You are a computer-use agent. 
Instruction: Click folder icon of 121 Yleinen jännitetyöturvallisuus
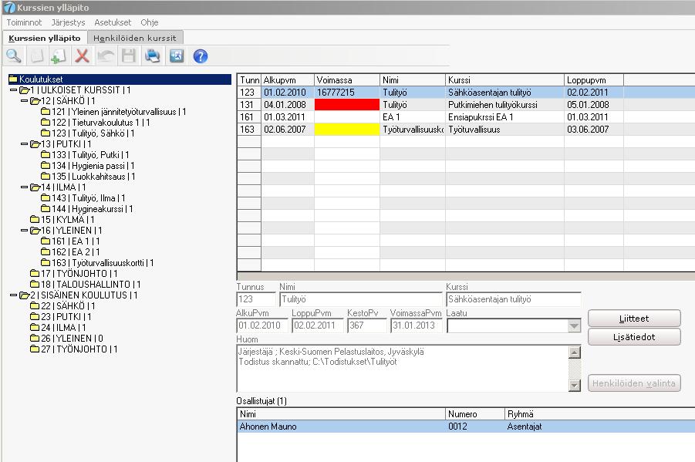(46, 111)
